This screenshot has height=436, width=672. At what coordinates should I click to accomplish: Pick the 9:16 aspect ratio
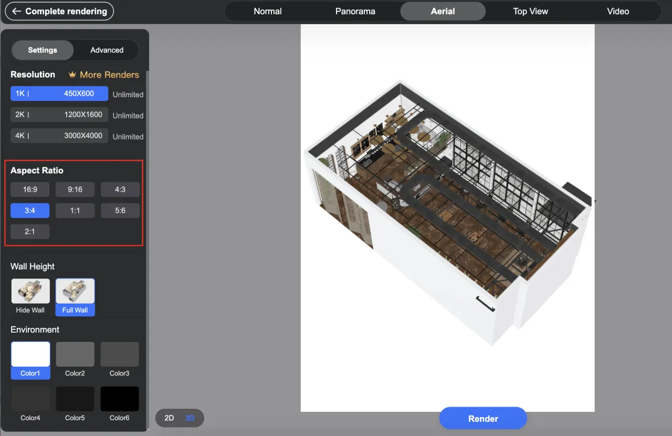75,190
